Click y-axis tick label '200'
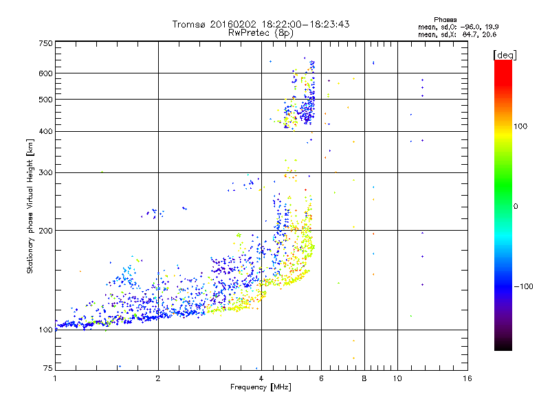The width and height of the screenshot is (550, 412). coord(45,231)
